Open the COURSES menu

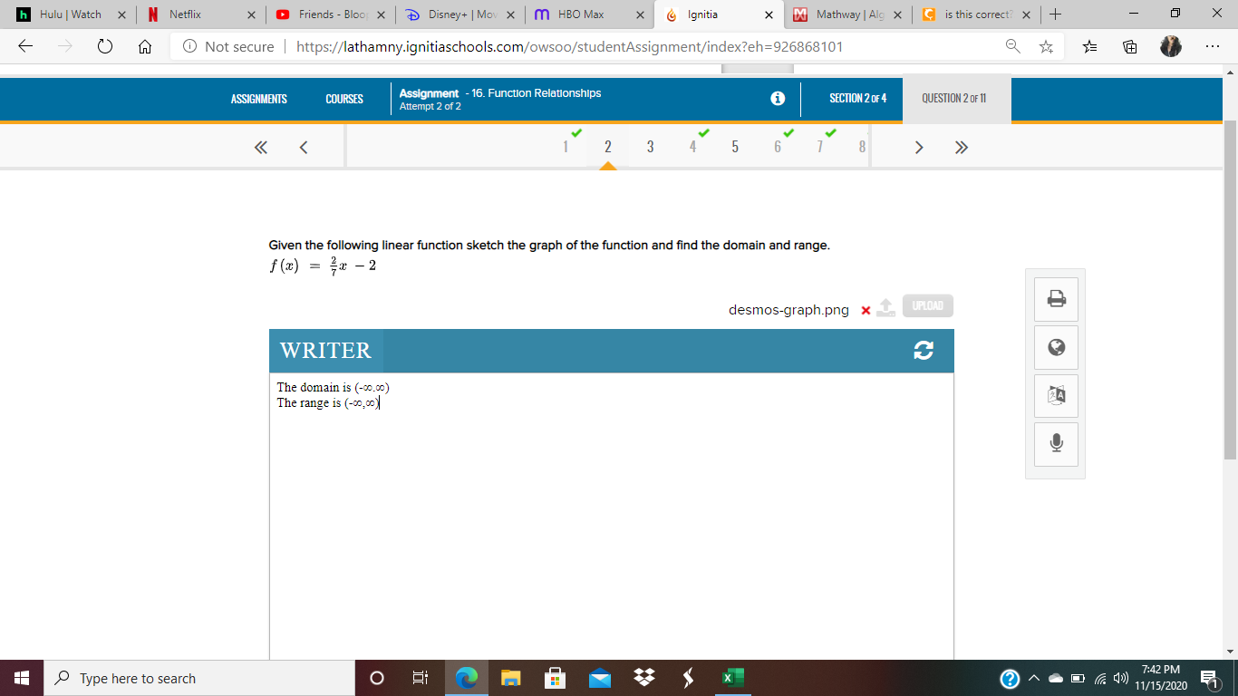pyautogui.click(x=344, y=99)
